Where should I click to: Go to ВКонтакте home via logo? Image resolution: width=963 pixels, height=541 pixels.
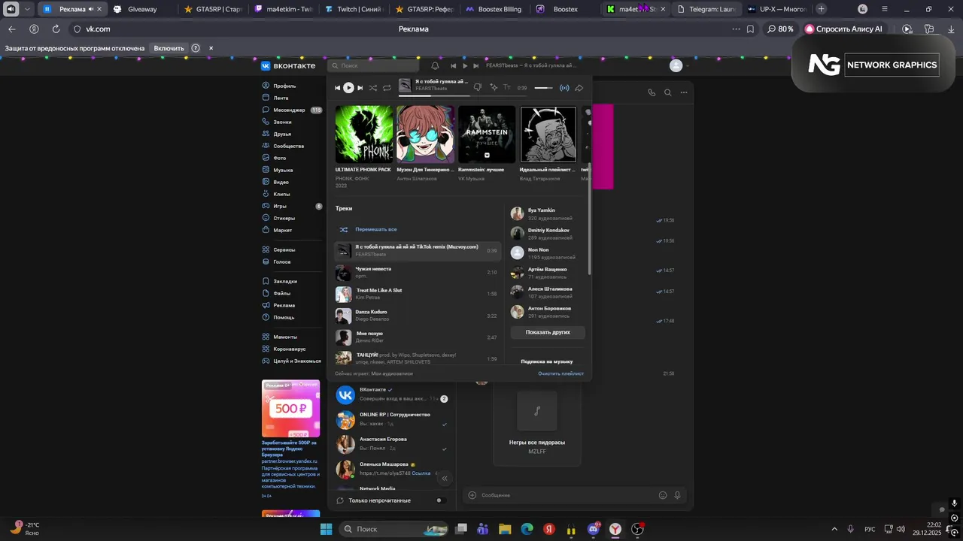coord(288,65)
